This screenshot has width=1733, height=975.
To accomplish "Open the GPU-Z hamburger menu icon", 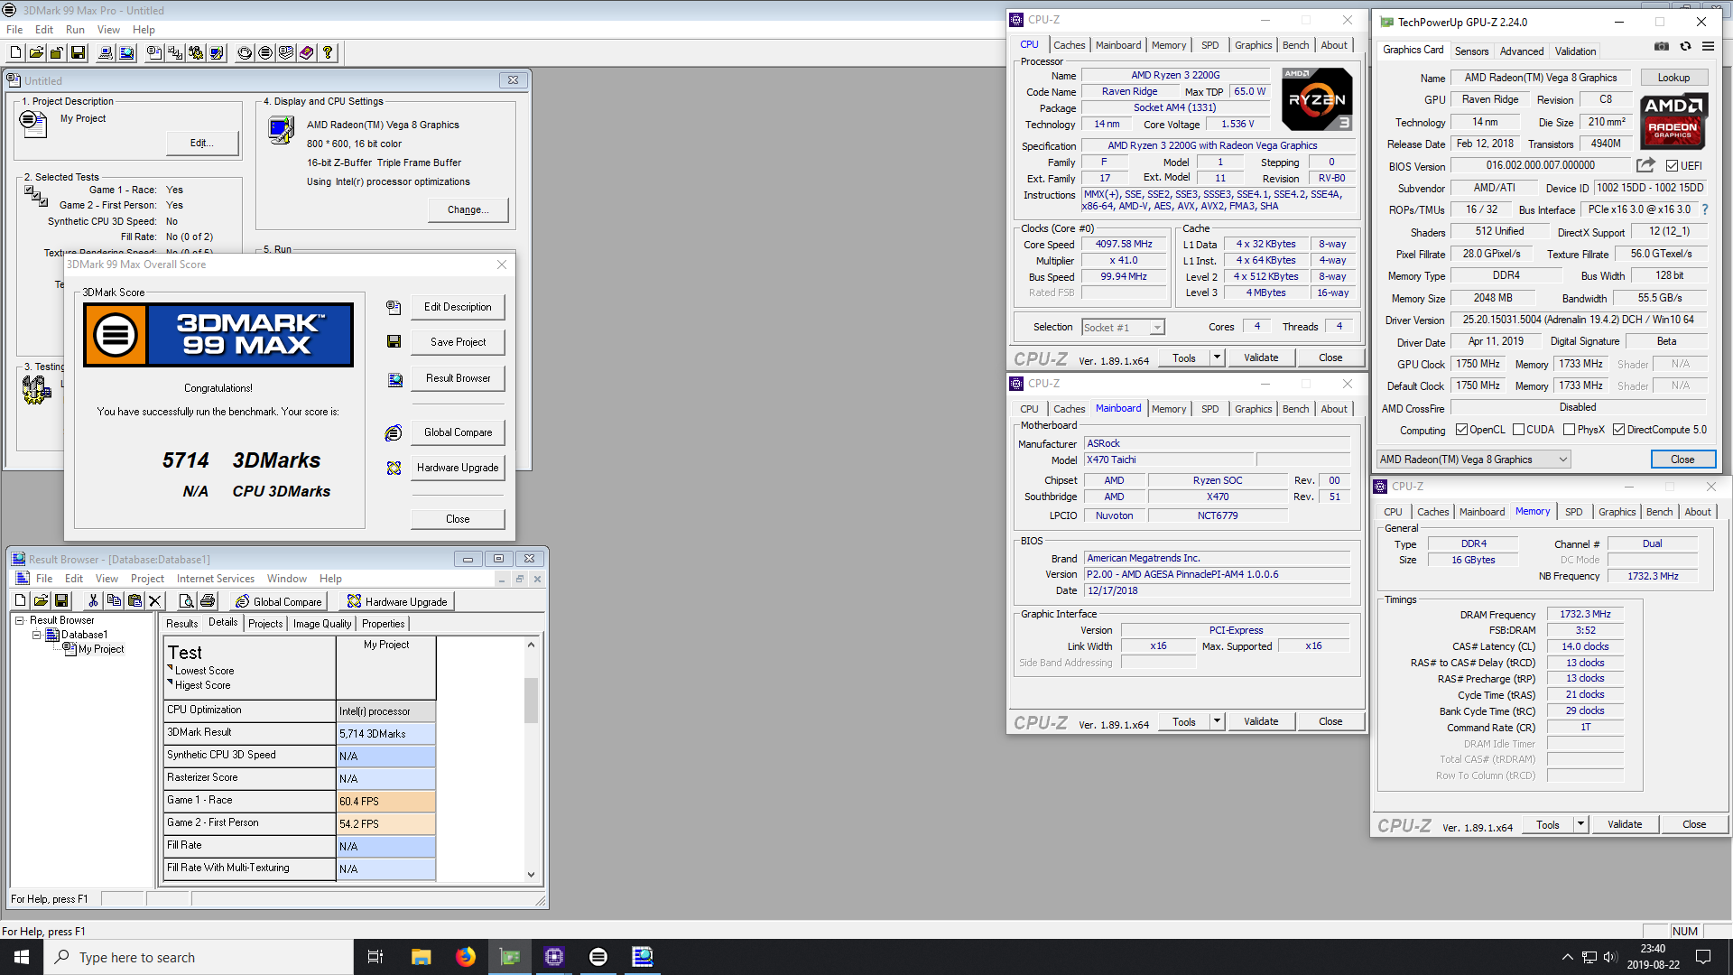I will pos(1708,47).
